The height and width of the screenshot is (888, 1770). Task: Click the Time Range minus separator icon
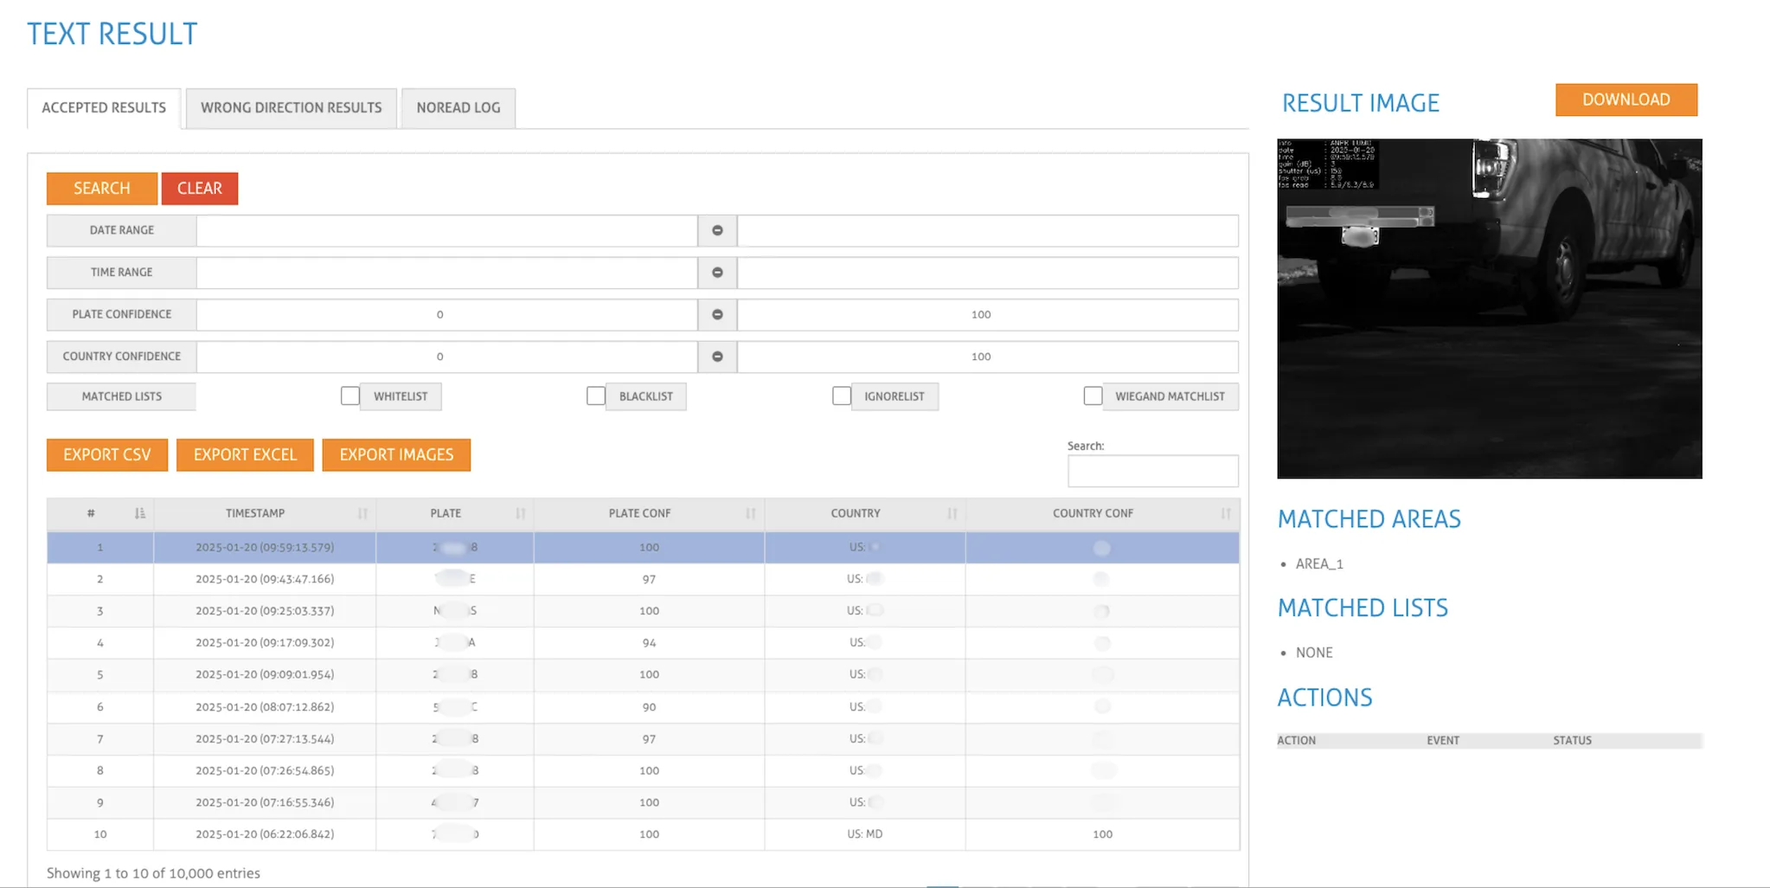click(x=717, y=272)
